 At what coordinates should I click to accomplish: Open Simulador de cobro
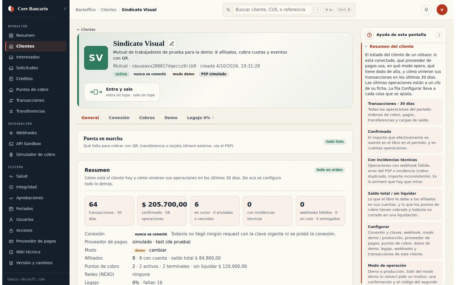point(36,154)
